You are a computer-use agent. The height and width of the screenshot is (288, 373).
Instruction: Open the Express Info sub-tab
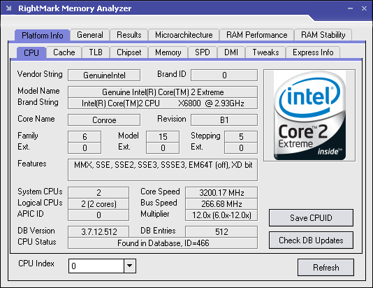(x=313, y=52)
